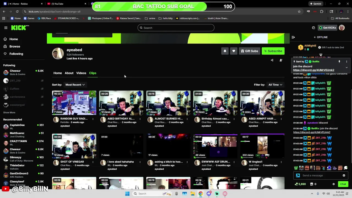Open the moderator/user report icon beside share
Image resolution: width=352 pixels, height=198 pixels.
pyautogui.click(x=281, y=60)
